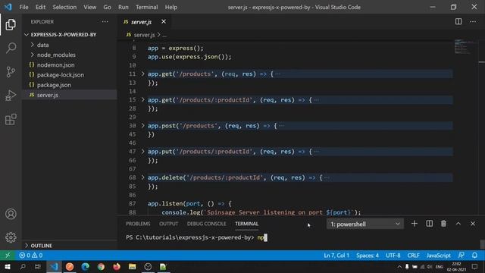Open the Explorer view in activity bar
The image size is (485, 273).
coord(11,25)
